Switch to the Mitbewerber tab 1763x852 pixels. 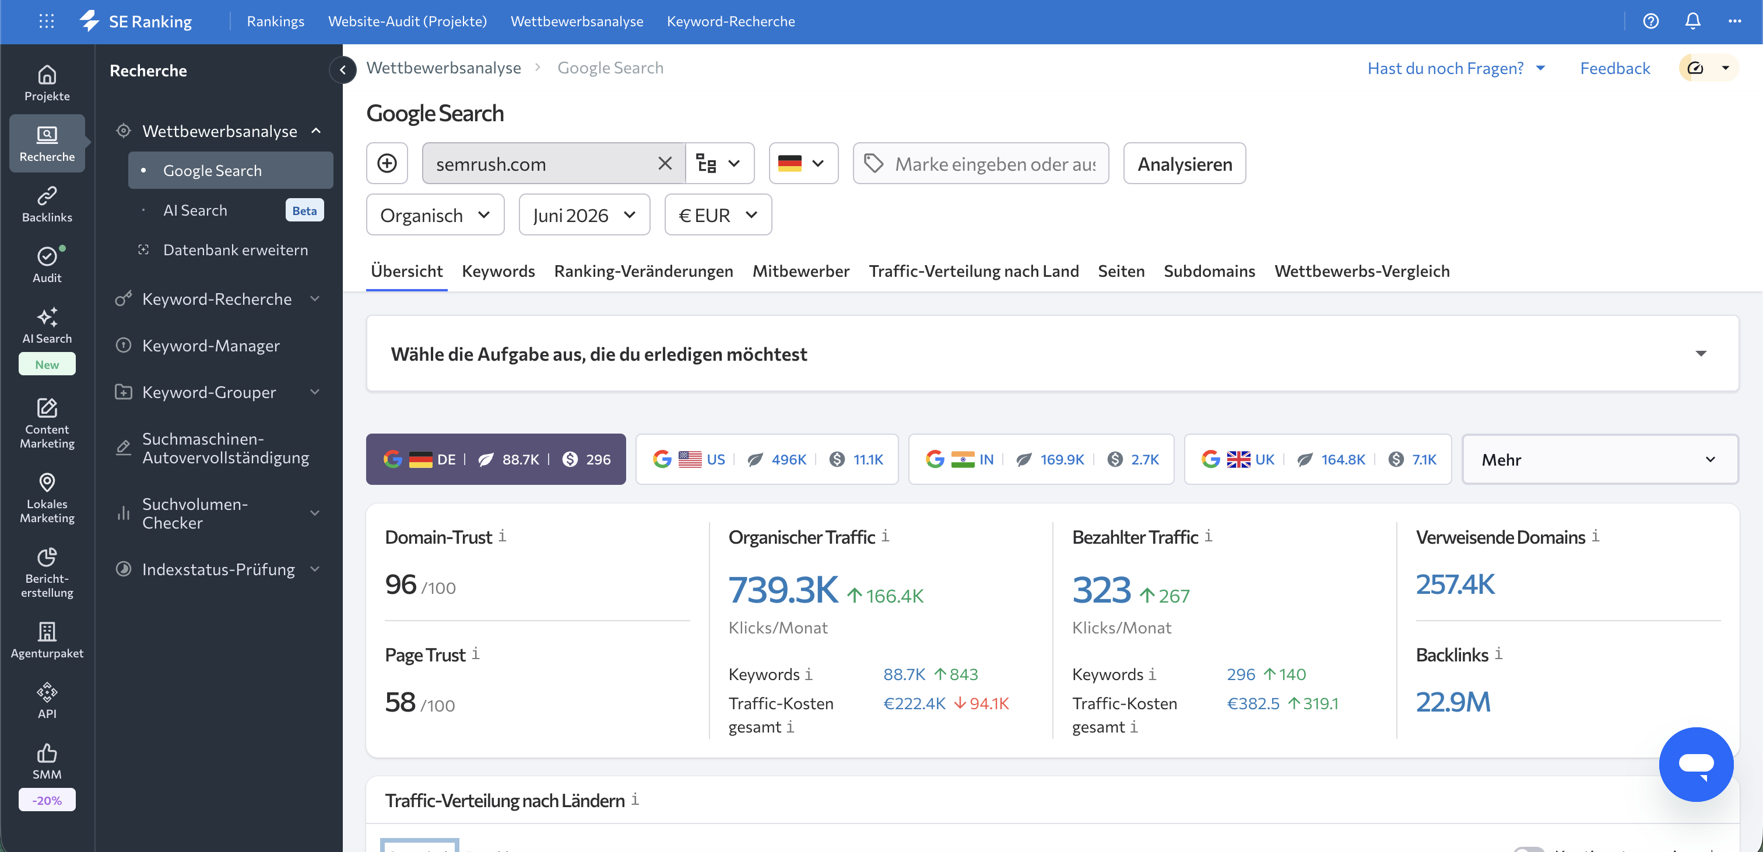pos(800,271)
